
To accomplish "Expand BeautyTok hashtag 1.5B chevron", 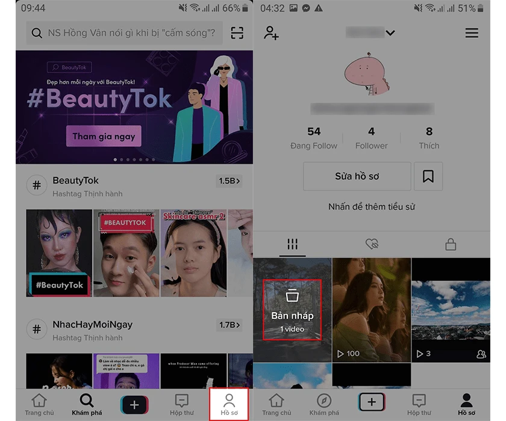I will click(229, 181).
